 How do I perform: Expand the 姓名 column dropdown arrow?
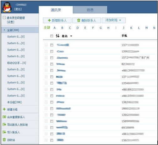[71, 36]
